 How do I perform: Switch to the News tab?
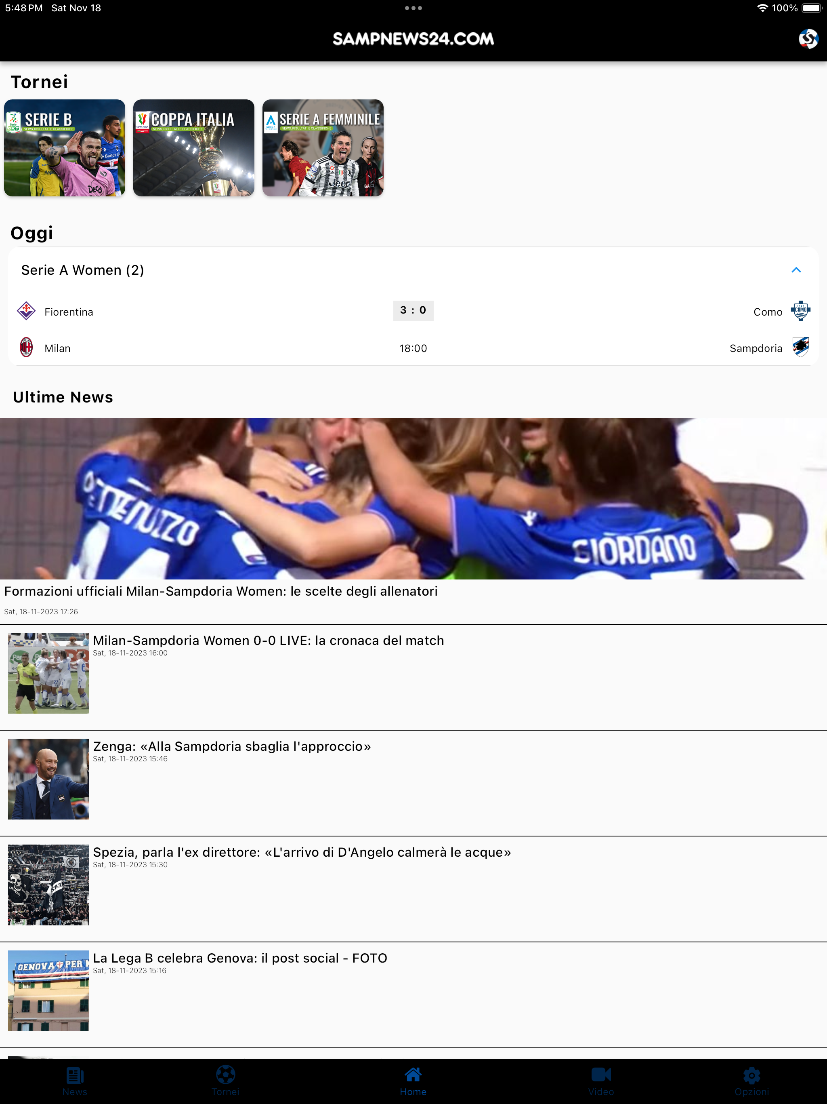click(75, 1081)
